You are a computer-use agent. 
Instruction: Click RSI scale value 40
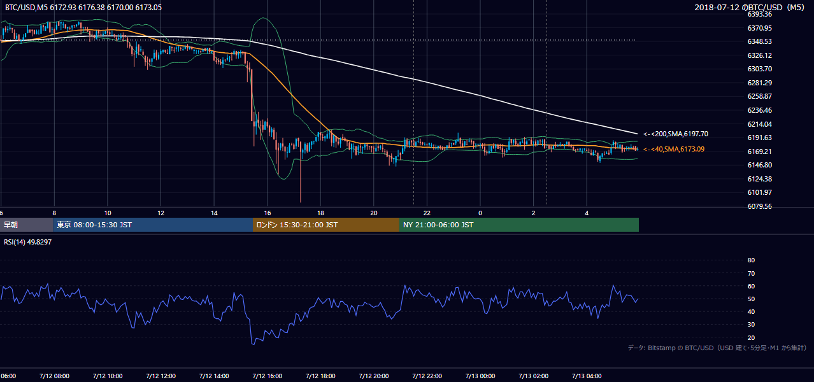click(x=751, y=311)
